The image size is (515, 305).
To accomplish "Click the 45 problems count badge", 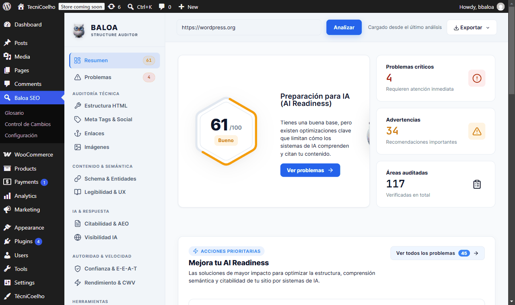I will pos(464,253).
